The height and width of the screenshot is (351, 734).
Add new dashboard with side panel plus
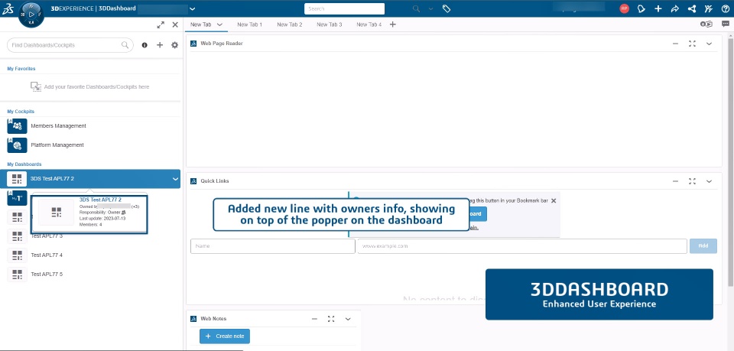coord(160,45)
